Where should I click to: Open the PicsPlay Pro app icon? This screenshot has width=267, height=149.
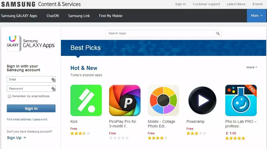(125, 100)
